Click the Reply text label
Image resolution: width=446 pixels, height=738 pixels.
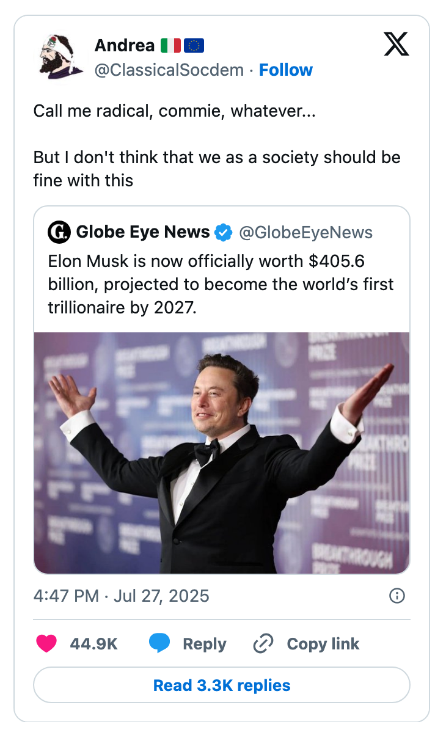coord(205,643)
